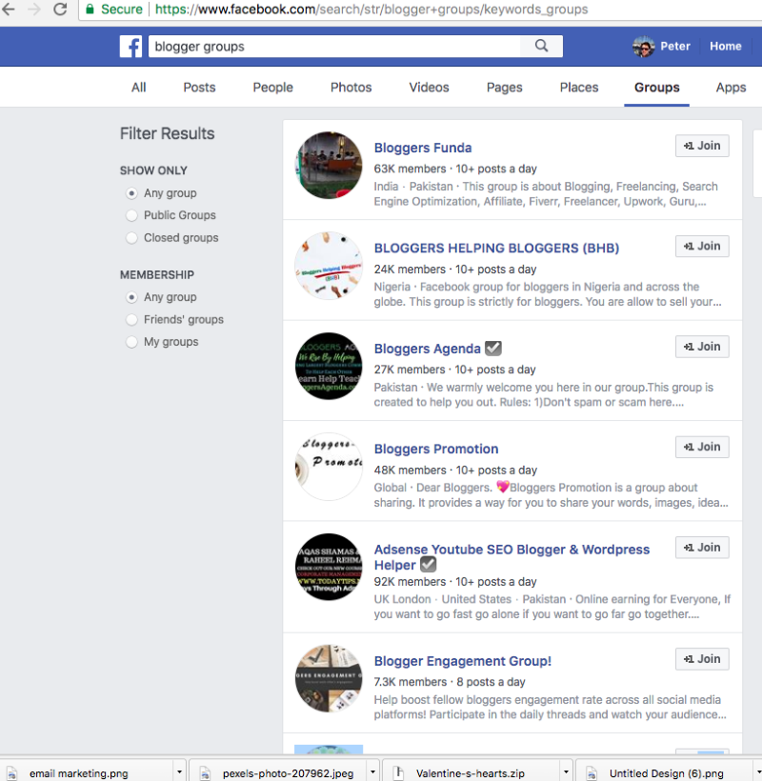Click Blogger Engagement Group thumbnail
This screenshot has height=781, width=762.
pos(329,678)
